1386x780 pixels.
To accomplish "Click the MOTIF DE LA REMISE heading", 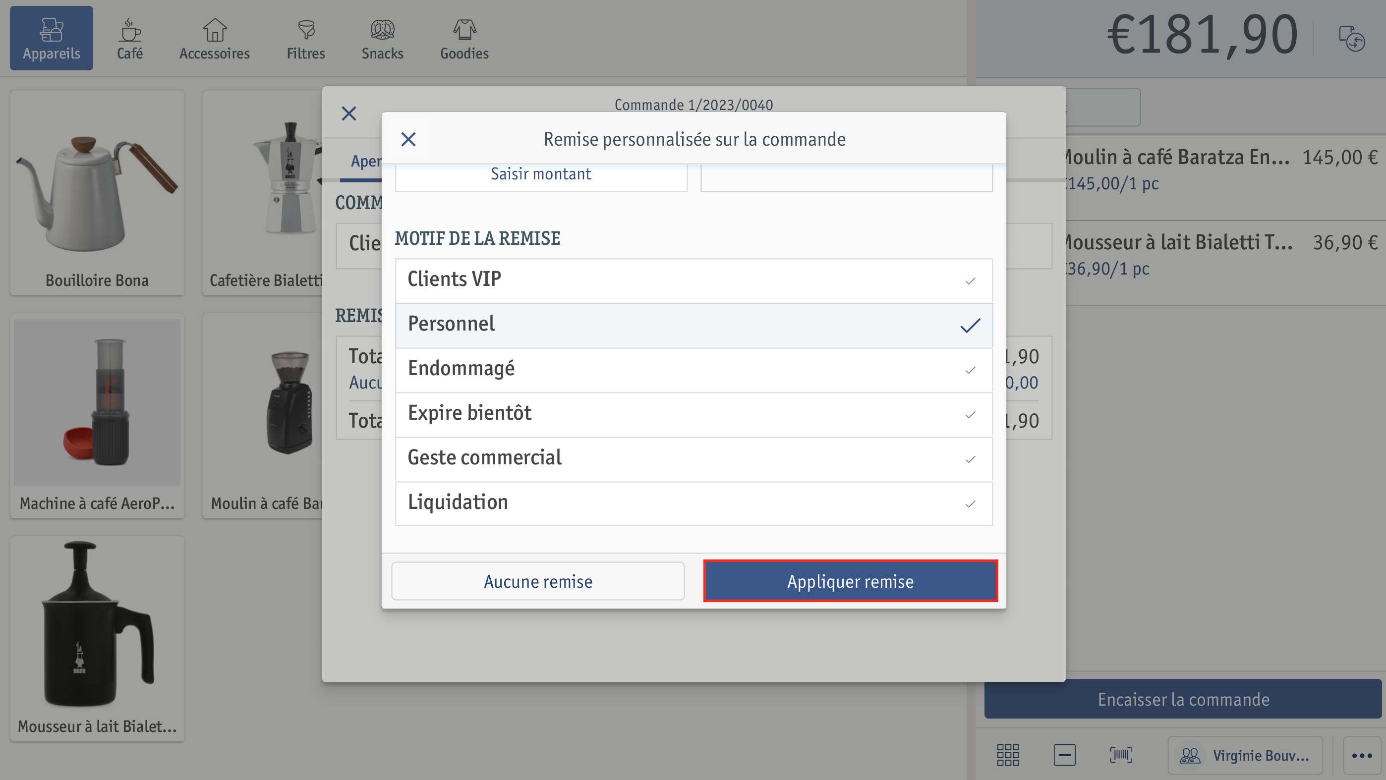I will tap(477, 238).
